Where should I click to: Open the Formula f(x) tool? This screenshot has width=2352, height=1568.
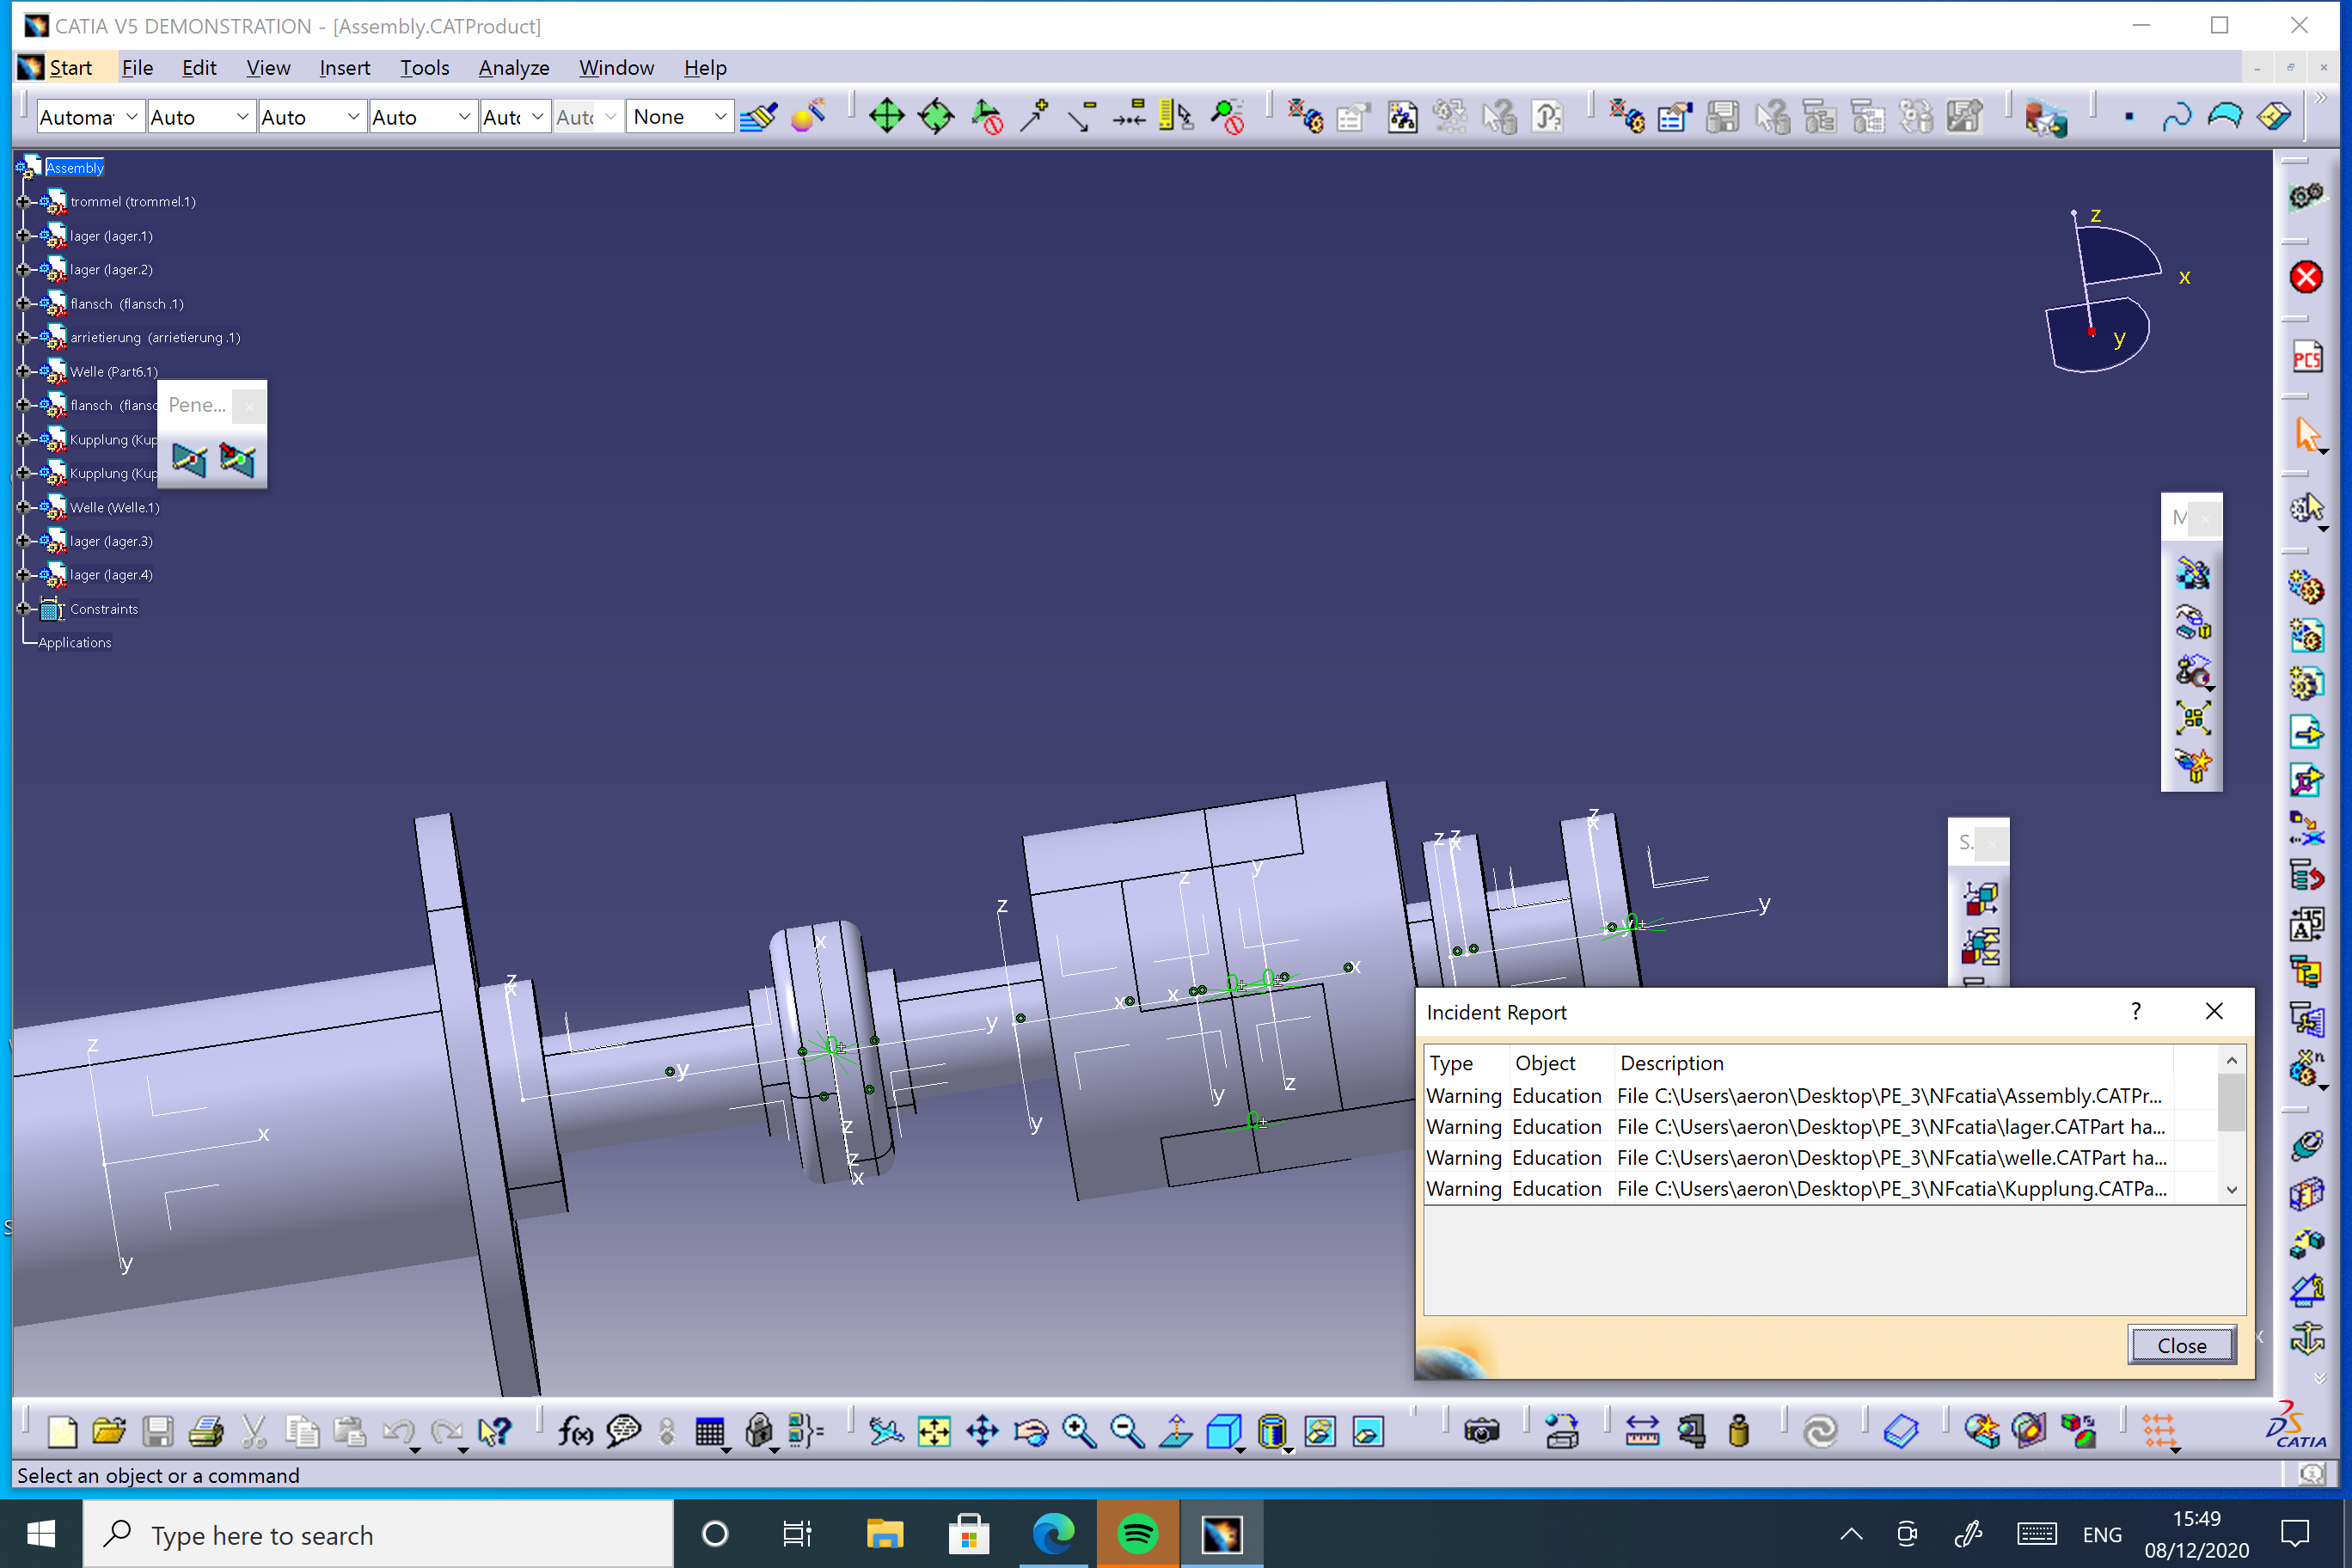tap(575, 1431)
